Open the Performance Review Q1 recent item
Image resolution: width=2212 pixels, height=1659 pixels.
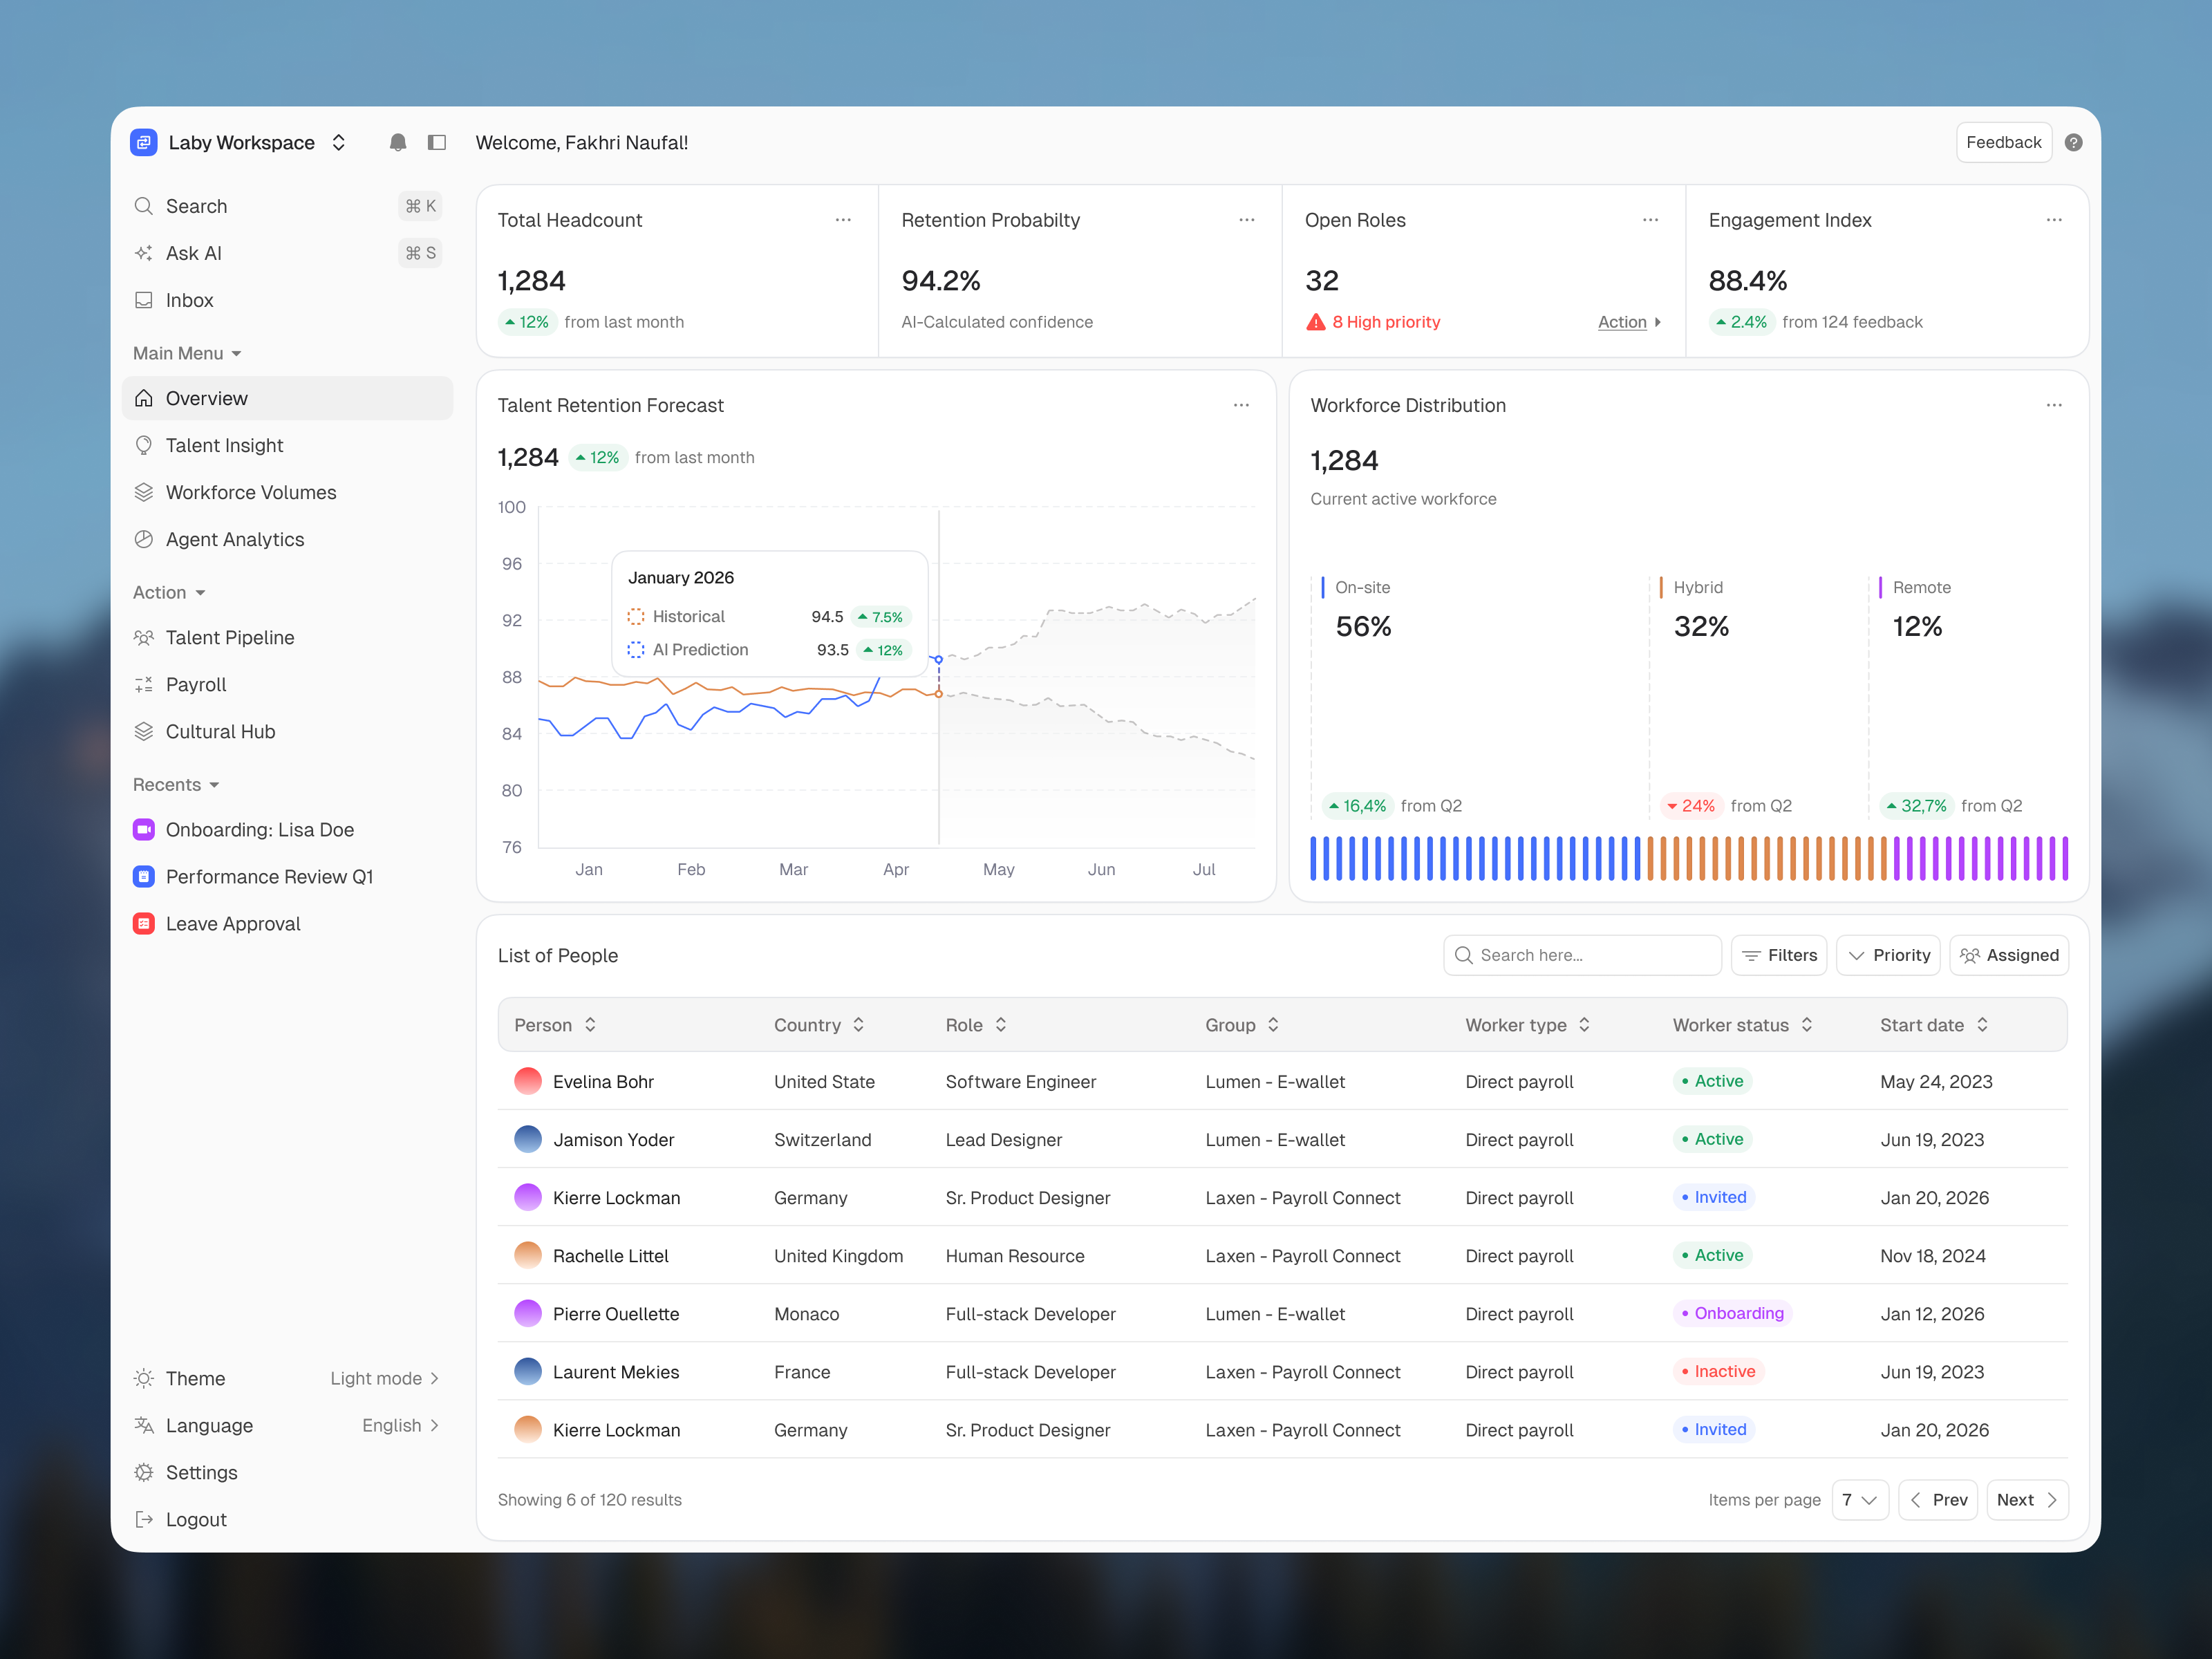point(268,876)
